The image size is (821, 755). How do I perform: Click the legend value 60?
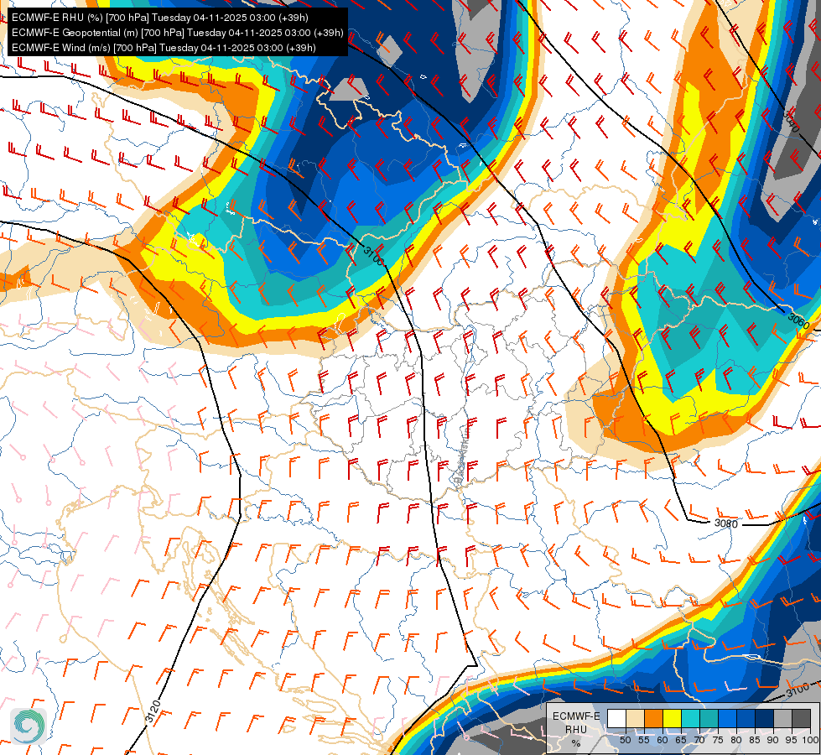coord(663,741)
